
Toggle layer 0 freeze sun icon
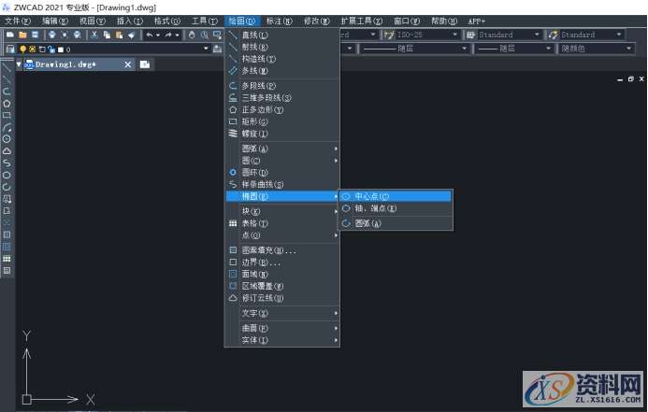point(32,50)
